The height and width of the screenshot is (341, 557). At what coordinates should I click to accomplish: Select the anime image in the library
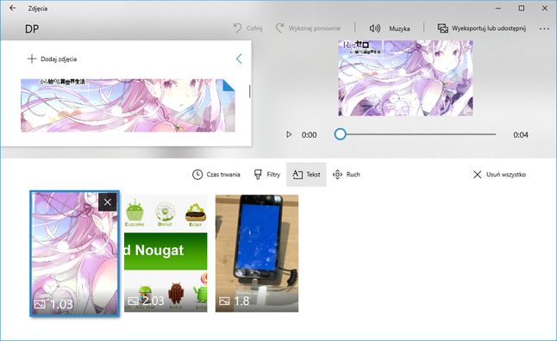click(x=128, y=105)
